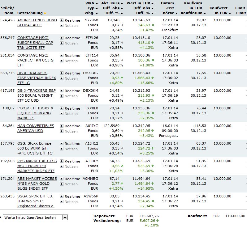247x228 pixels.
Task: Open Werte hinzufügen/bearbeiten dropdown
Action: tap(65, 217)
